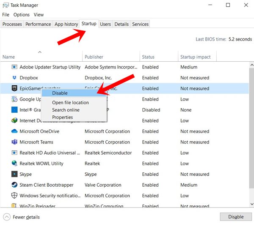The height and width of the screenshot is (226, 254).
Task: Click the Task Manager title bar icon
Action: click(x=6, y=5)
